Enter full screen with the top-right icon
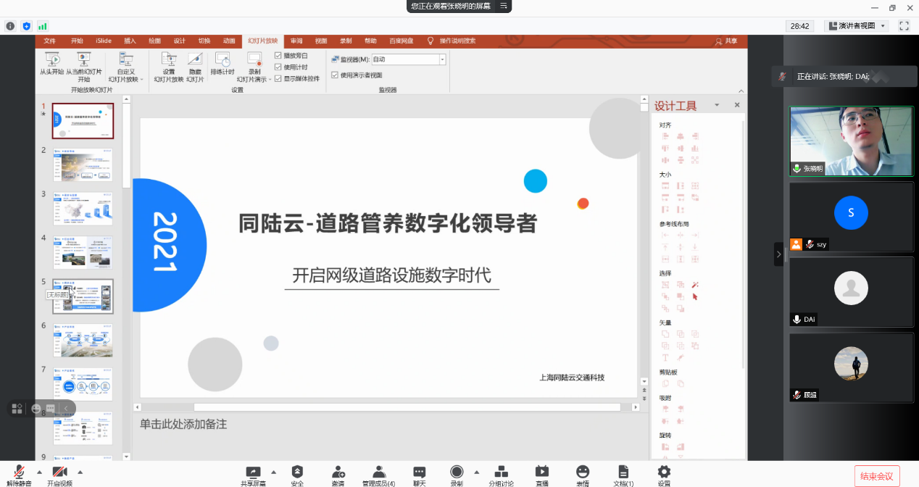The width and height of the screenshot is (919, 487). [904, 25]
